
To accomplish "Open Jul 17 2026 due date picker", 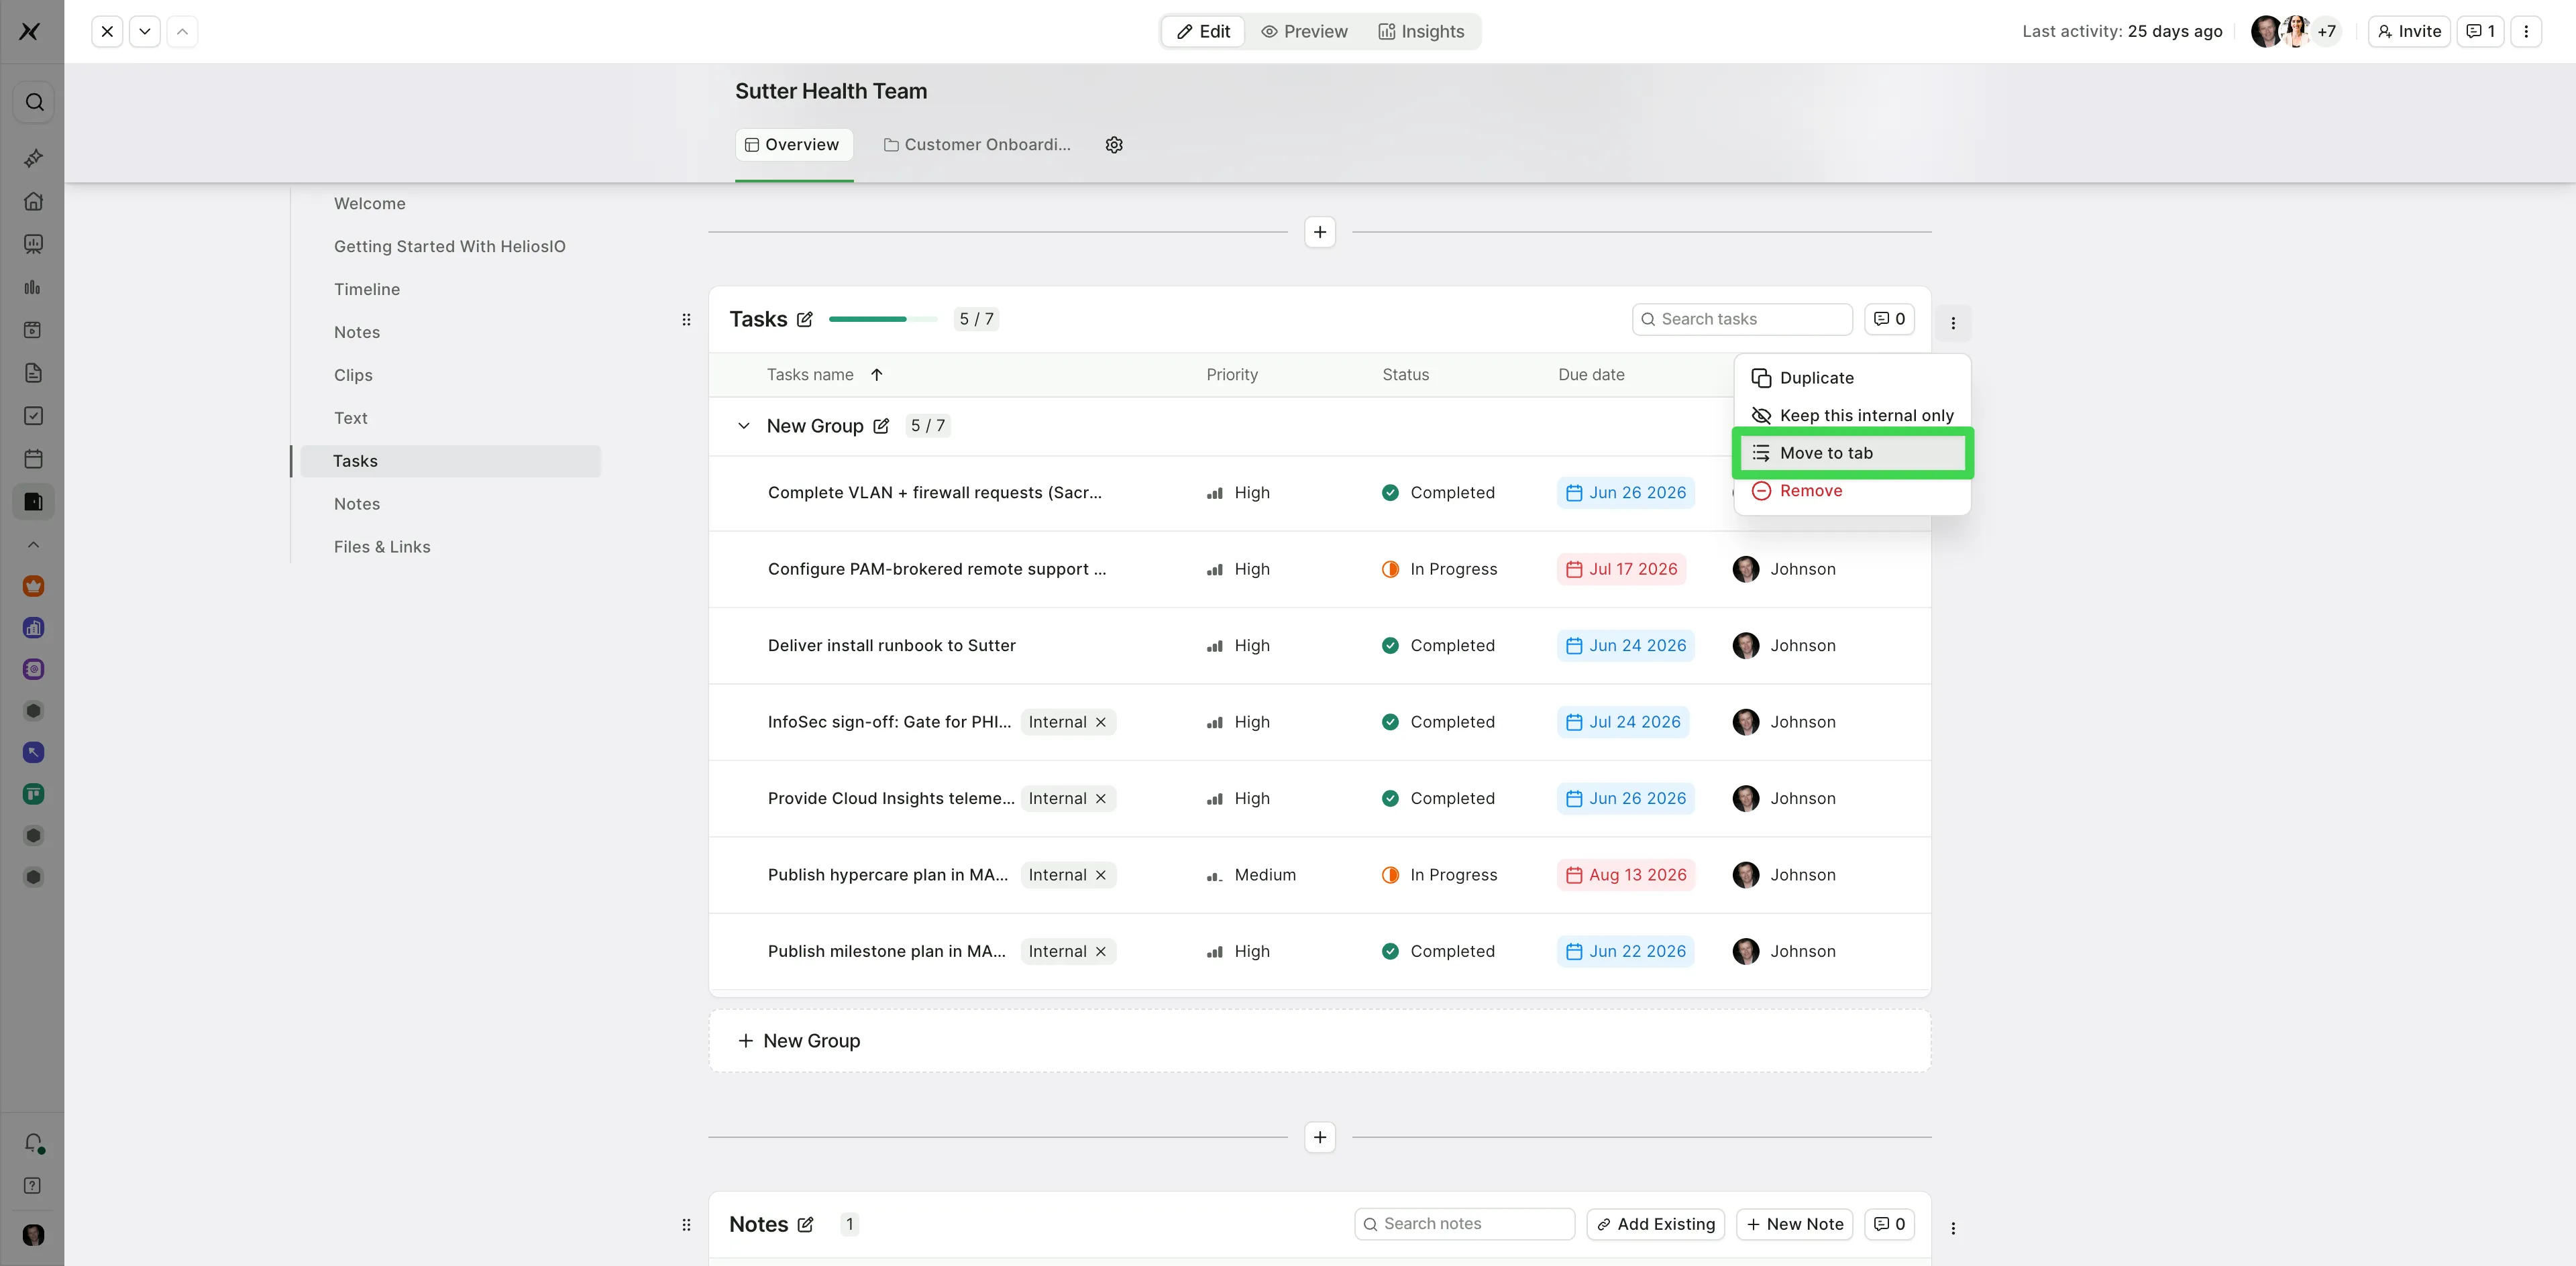I will point(1621,569).
